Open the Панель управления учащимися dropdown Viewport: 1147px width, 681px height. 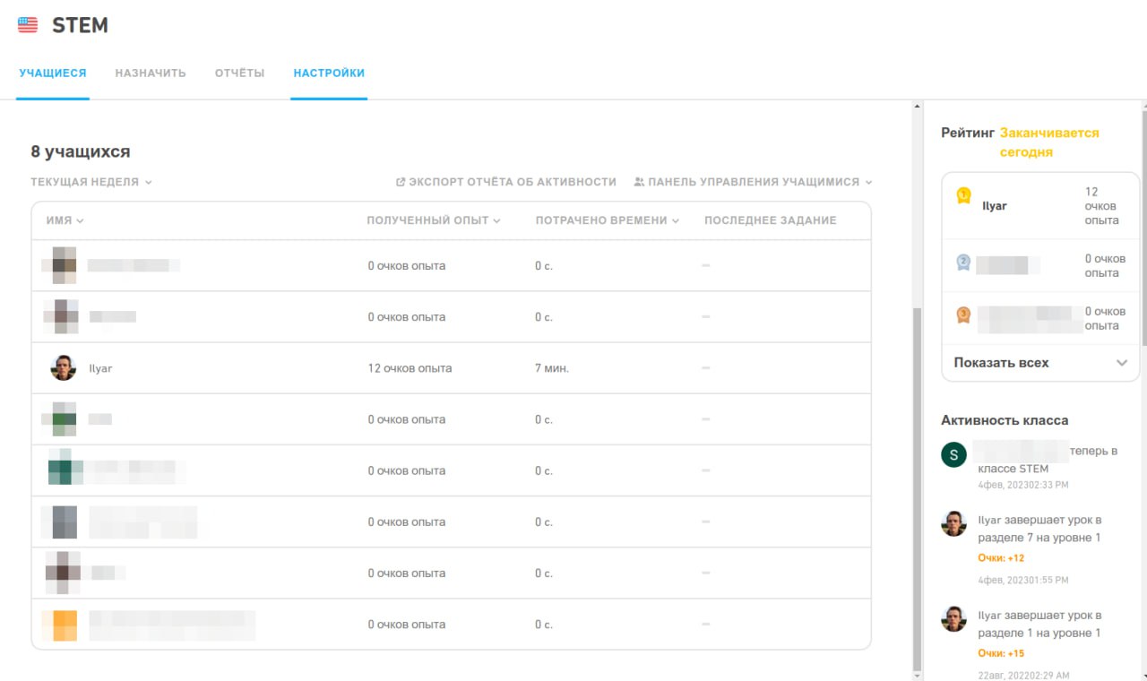pyautogui.click(x=753, y=182)
